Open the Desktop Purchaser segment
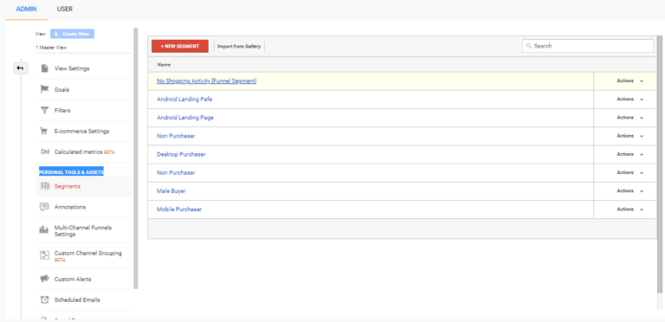 pyautogui.click(x=181, y=154)
